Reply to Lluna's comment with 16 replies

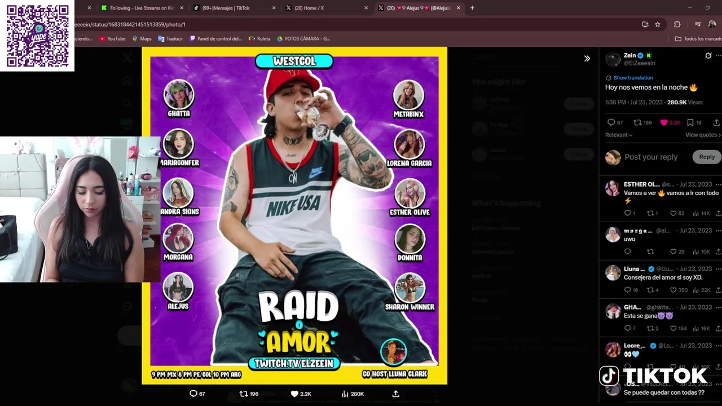(627, 290)
